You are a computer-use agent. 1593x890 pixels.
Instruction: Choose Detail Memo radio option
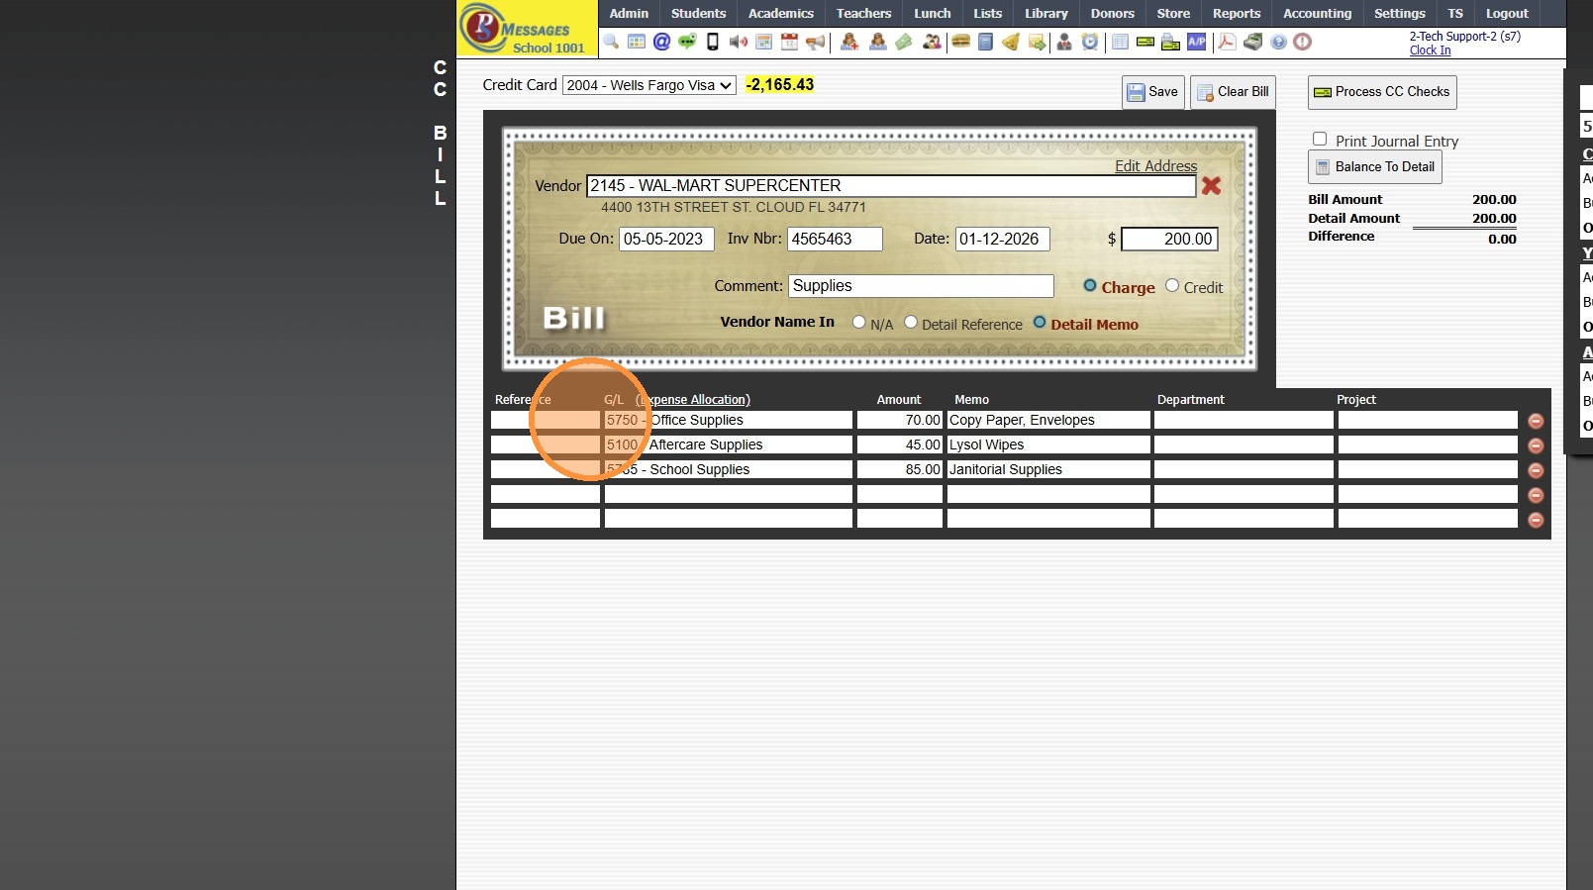coord(1040,322)
